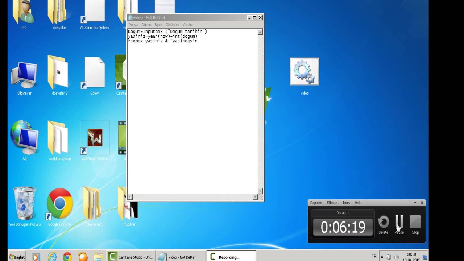Open Tools menu in Camtasia Recorder
464x261 pixels.
coord(346,203)
